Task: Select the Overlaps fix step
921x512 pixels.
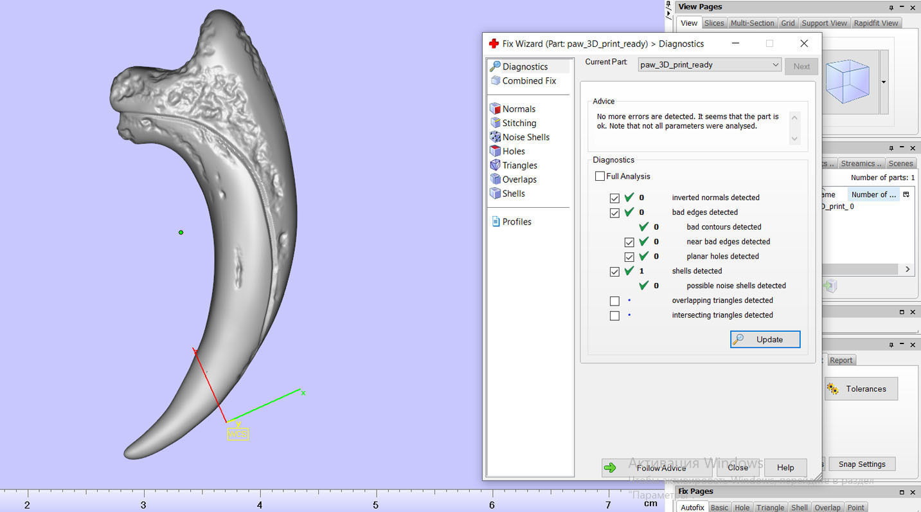Action: click(x=513, y=179)
